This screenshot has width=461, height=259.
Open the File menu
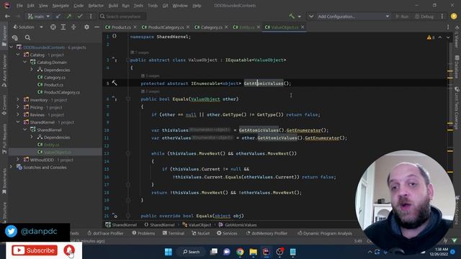pos(19,6)
